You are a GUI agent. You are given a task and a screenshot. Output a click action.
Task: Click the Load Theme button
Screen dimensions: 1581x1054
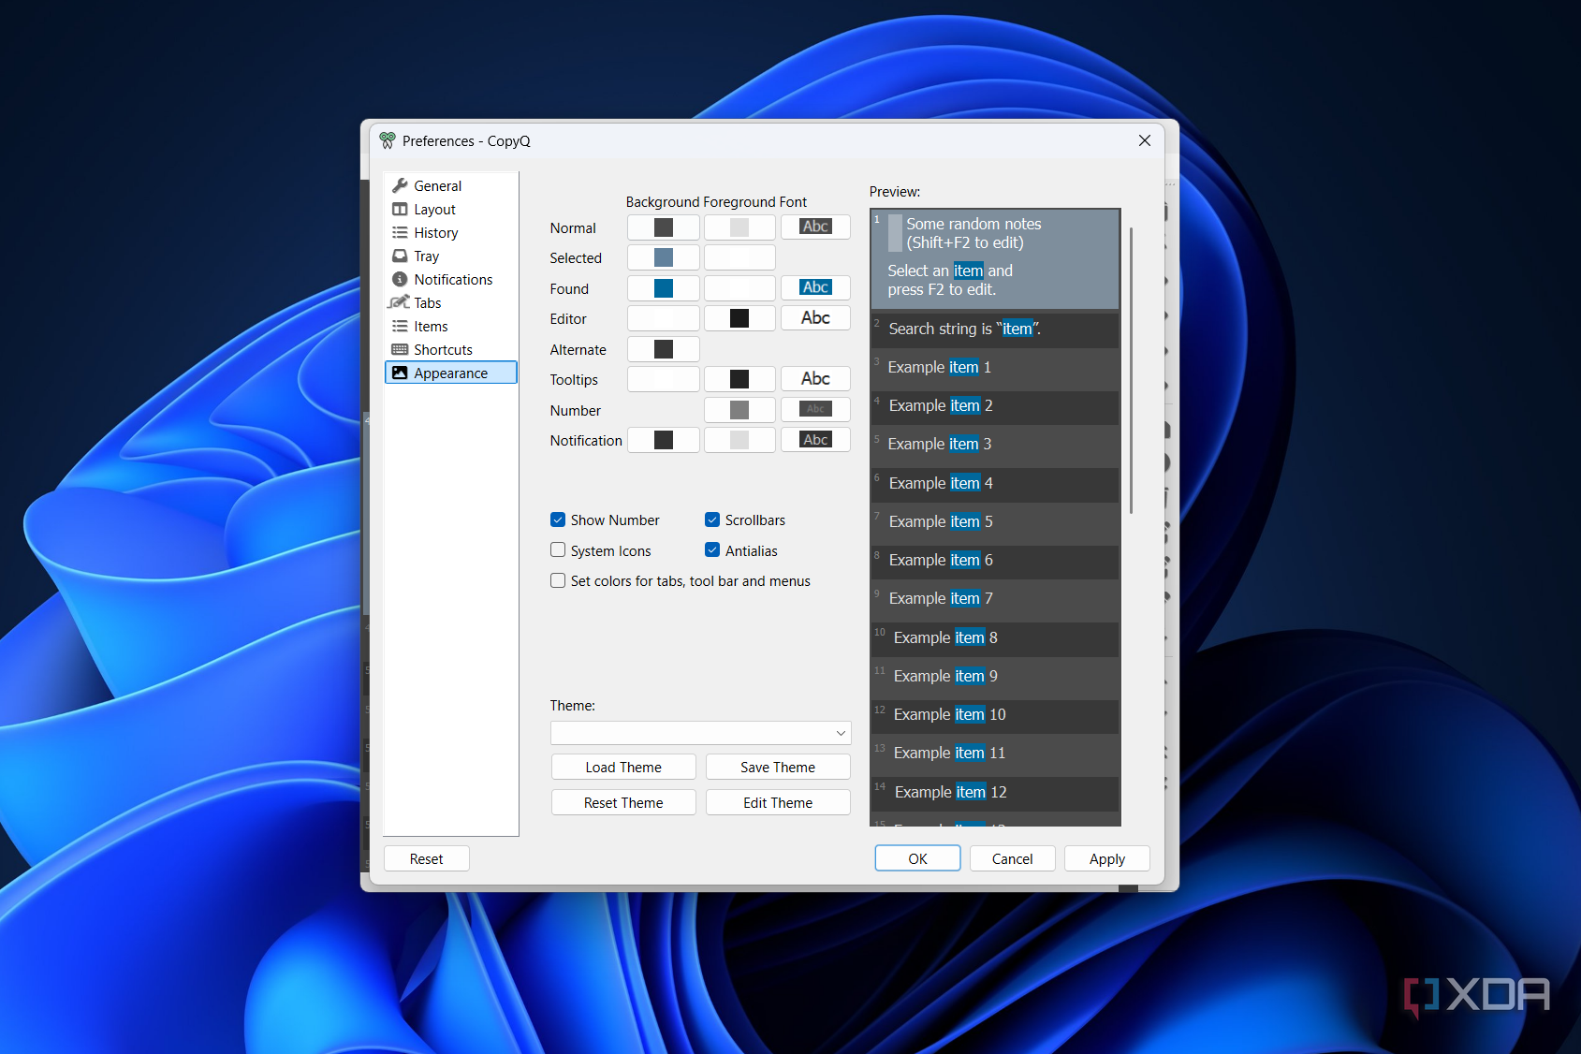click(x=623, y=767)
